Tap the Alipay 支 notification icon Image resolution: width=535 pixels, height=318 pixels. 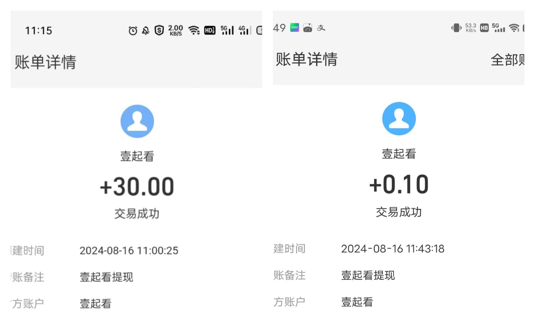321,28
